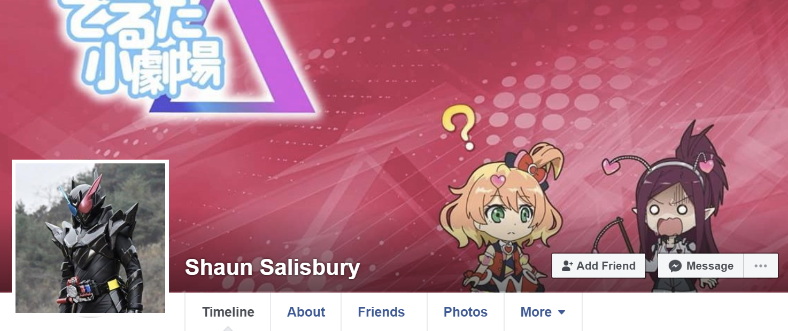Viewport: 788px width, 331px height.
Task: Click the pink heart antenna headband
Action: coord(659,164)
